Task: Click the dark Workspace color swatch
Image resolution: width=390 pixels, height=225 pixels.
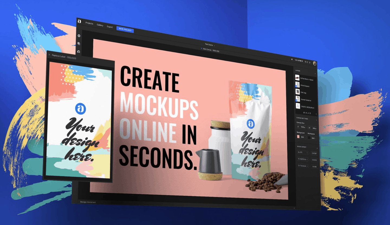Action: tap(309, 138)
